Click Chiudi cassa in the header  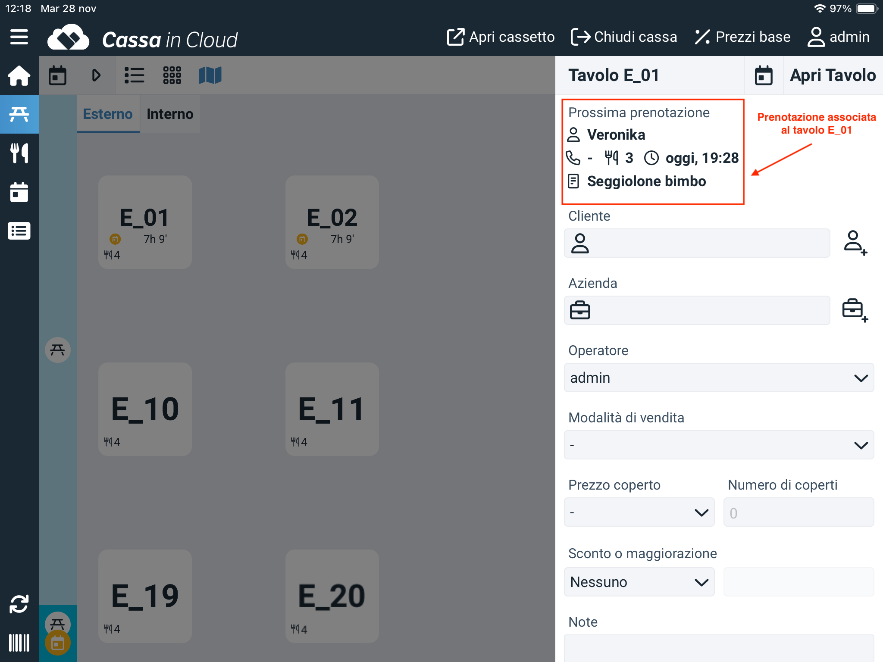624,37
